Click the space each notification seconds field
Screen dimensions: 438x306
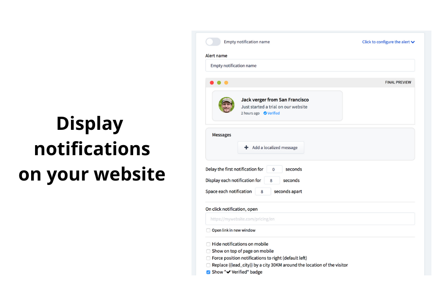pyautogui.click(x=263, y=191)
